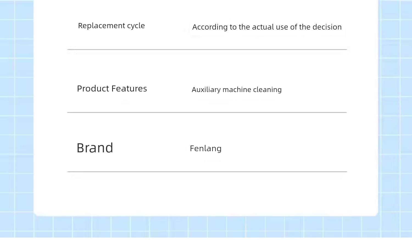Click the divider line under Replacement cycle
Screen dimensions: 412x240
point(207,50)
